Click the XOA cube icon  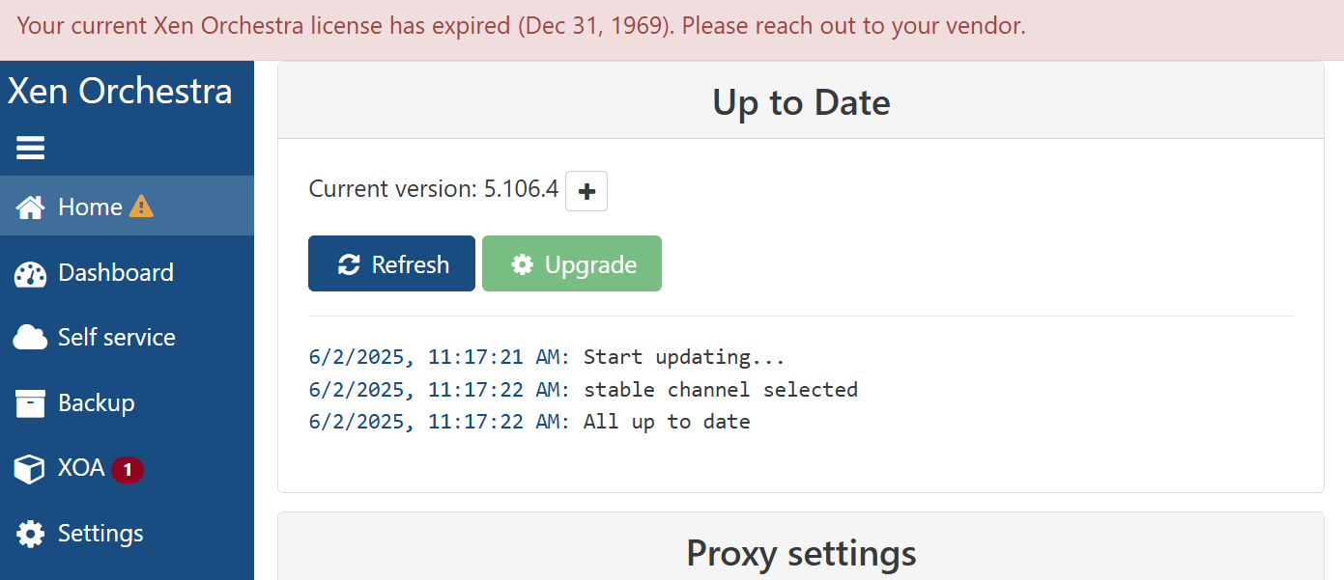click(x=30, y=469)
